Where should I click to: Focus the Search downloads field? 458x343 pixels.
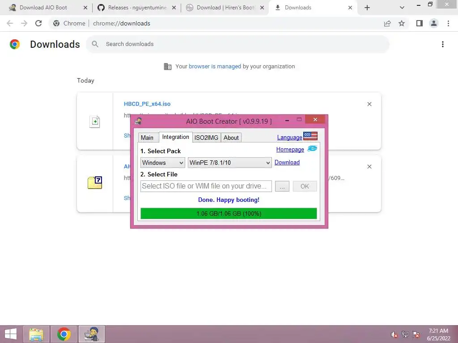coord(237,44)
